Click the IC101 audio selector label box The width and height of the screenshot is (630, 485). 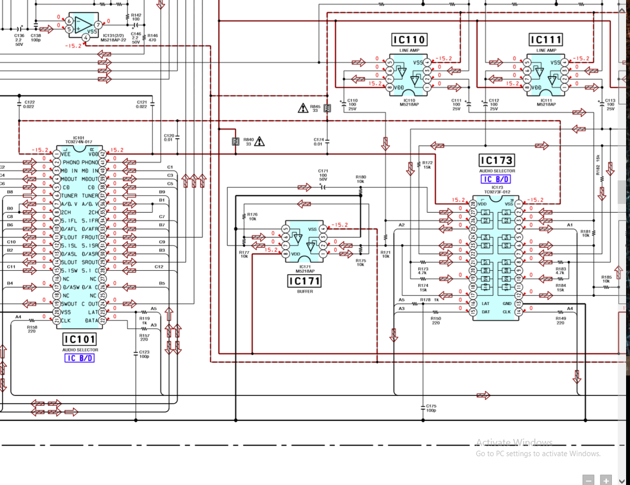tap(80, 339)
